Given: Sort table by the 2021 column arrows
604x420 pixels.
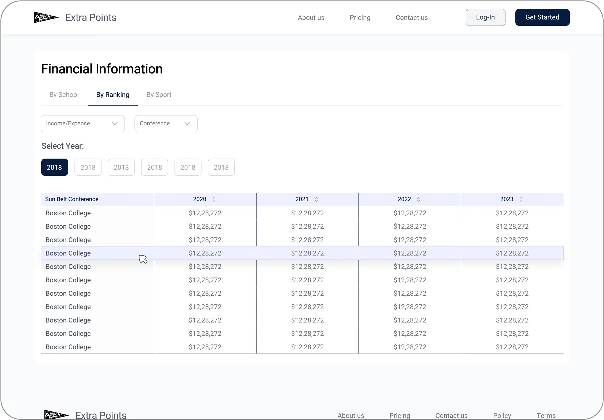Looking at the screenshot, I should [316, 199].
